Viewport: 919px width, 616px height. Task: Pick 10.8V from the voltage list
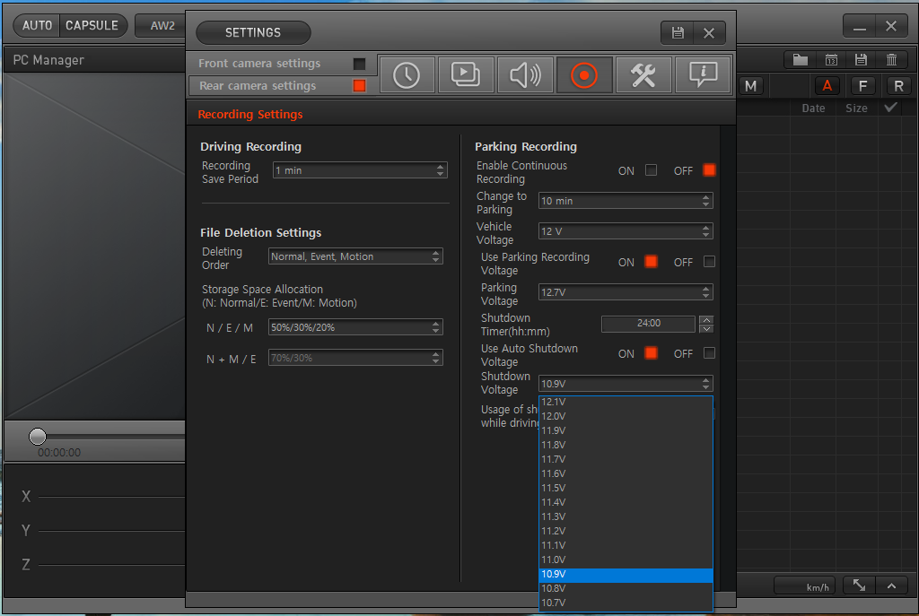pyautogui.click(x=626, y=588)
